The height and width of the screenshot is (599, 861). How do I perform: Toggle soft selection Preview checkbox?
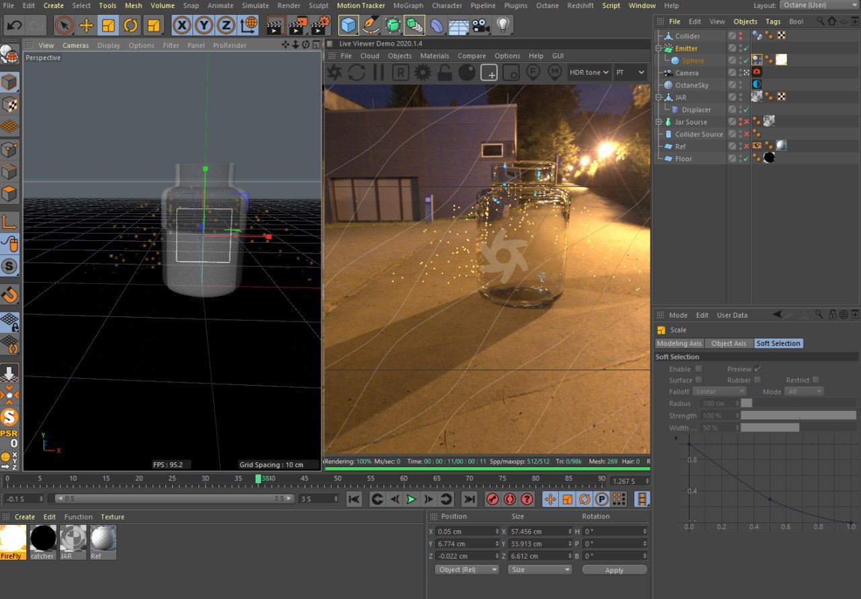tap(757, 369)
